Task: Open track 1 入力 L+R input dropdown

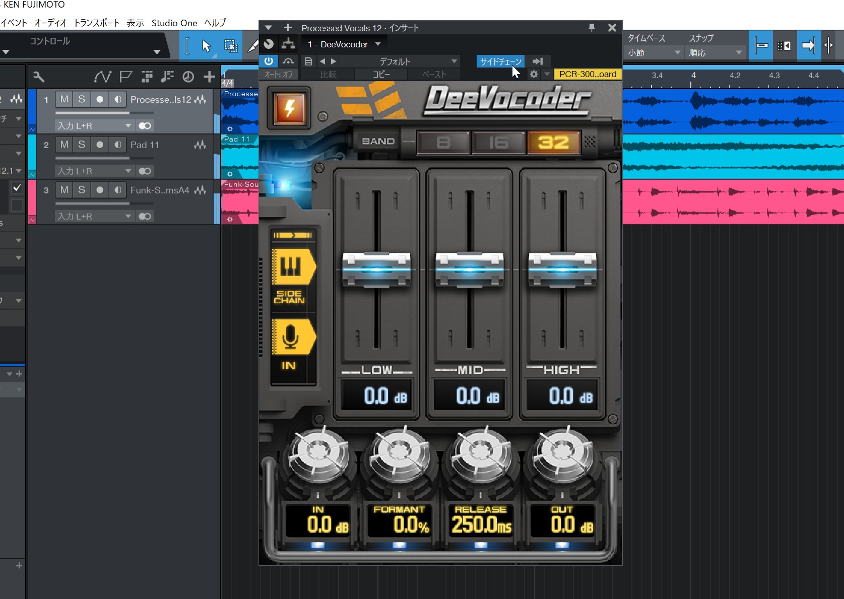Action: [94, 125]
